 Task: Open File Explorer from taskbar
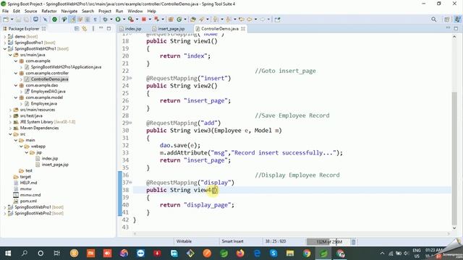290,253
